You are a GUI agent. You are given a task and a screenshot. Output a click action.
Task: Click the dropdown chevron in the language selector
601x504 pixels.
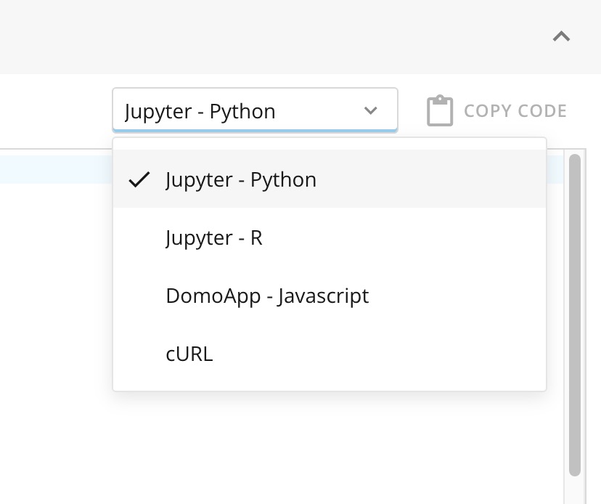point(372,110)
